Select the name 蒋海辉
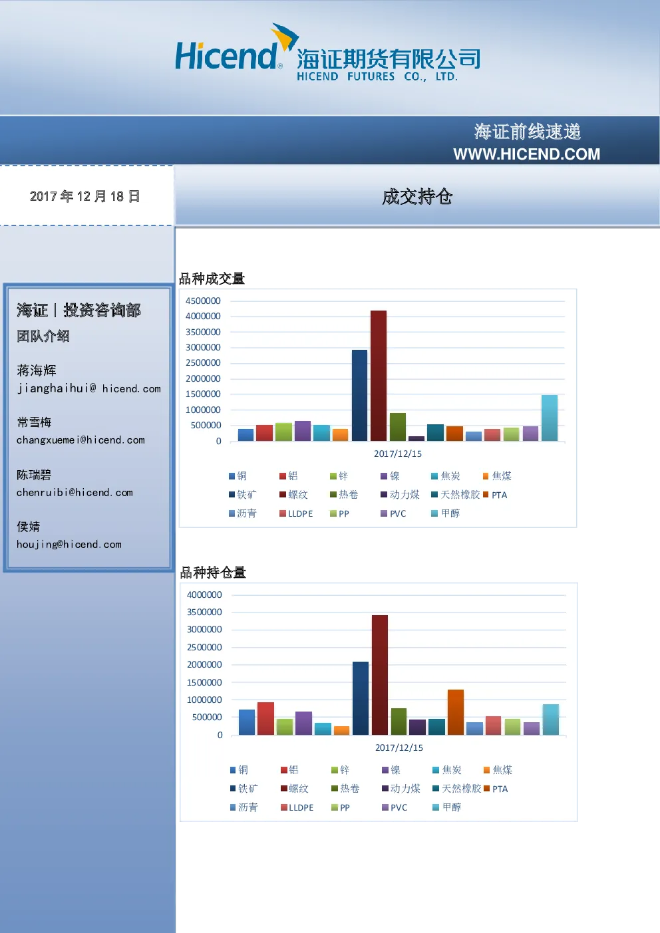 (x=37, y=370)
